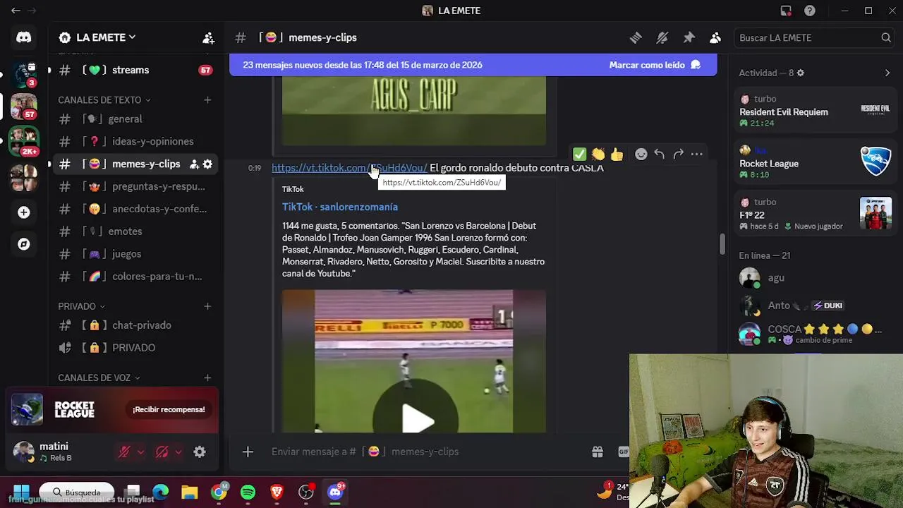903x508 pixels.
Task: Open gift icon in message box
Action: point(598,452)
